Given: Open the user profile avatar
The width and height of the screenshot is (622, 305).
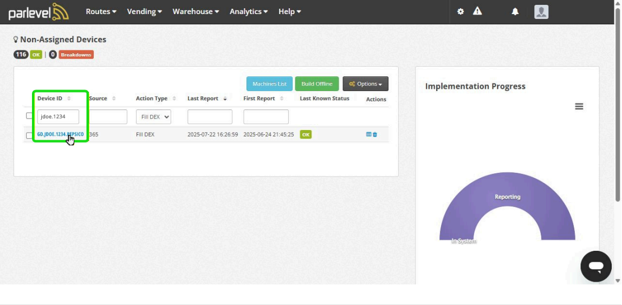Looking at the screenshot, I should [x=541, y=11].
